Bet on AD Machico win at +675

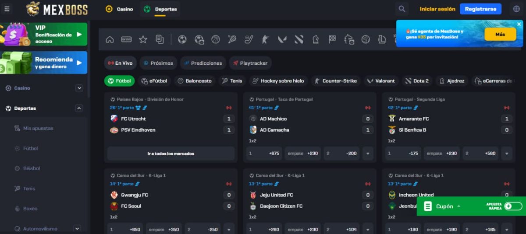(264, 154)
